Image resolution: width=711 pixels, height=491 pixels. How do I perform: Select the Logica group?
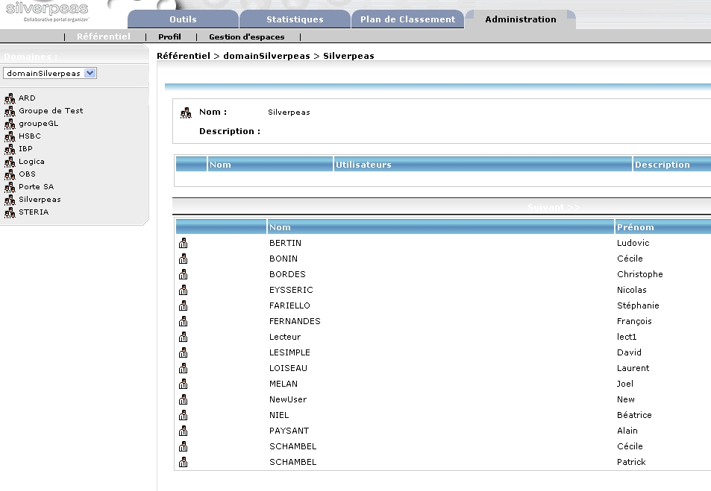[x=31, y=161]
